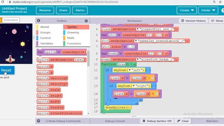Open Version History clock button
Image resolution: width=224 pixels, height=126 pixels.
(193, 21)
